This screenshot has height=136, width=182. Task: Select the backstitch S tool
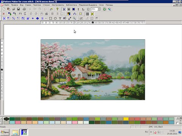[42, 19]
